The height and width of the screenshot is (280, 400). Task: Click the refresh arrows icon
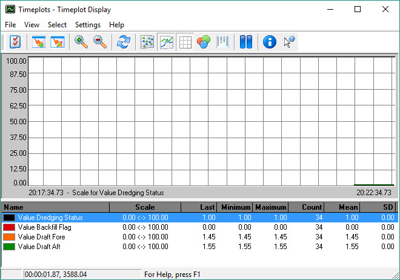(124, 42)
